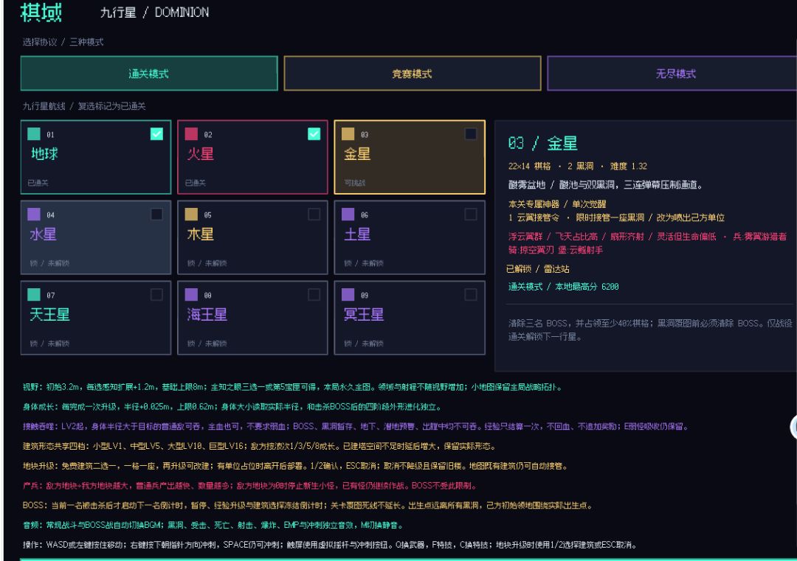
Task: Tick the checkbox on the 土星 card
Action: (x=471, y=215)
